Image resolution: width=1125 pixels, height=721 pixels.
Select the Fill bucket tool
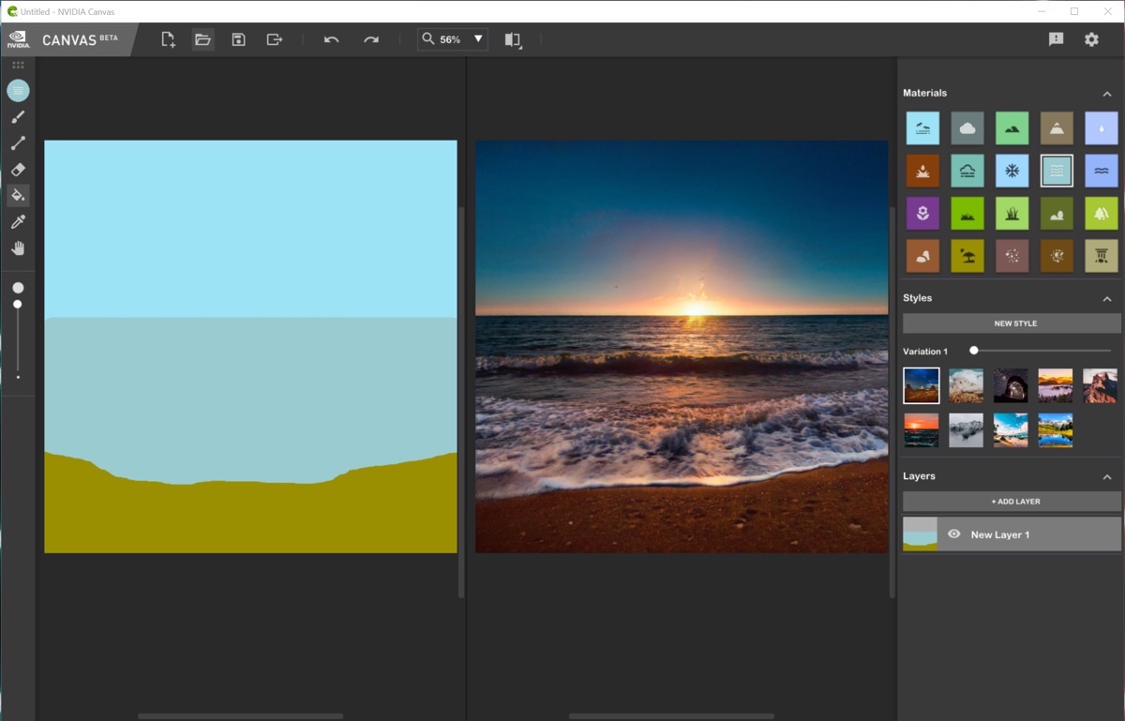(x=18, y=196)
